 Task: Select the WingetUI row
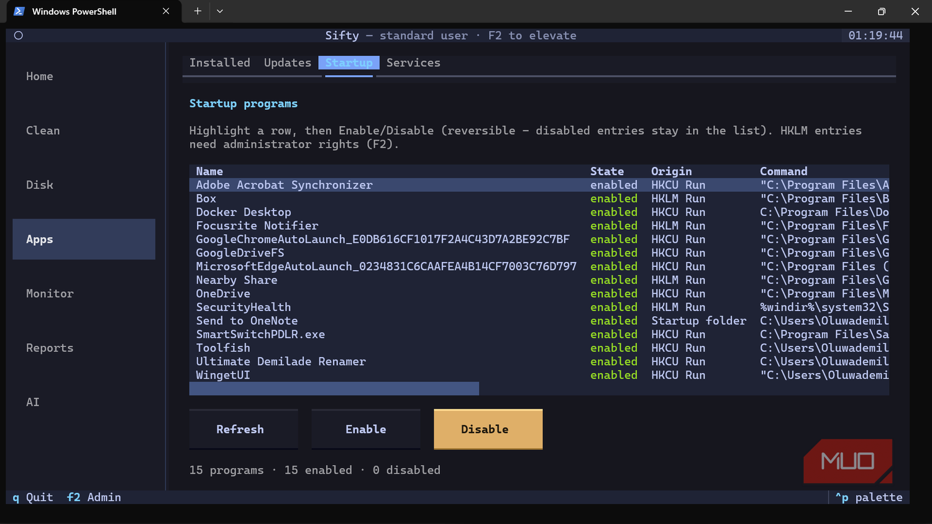539,375
